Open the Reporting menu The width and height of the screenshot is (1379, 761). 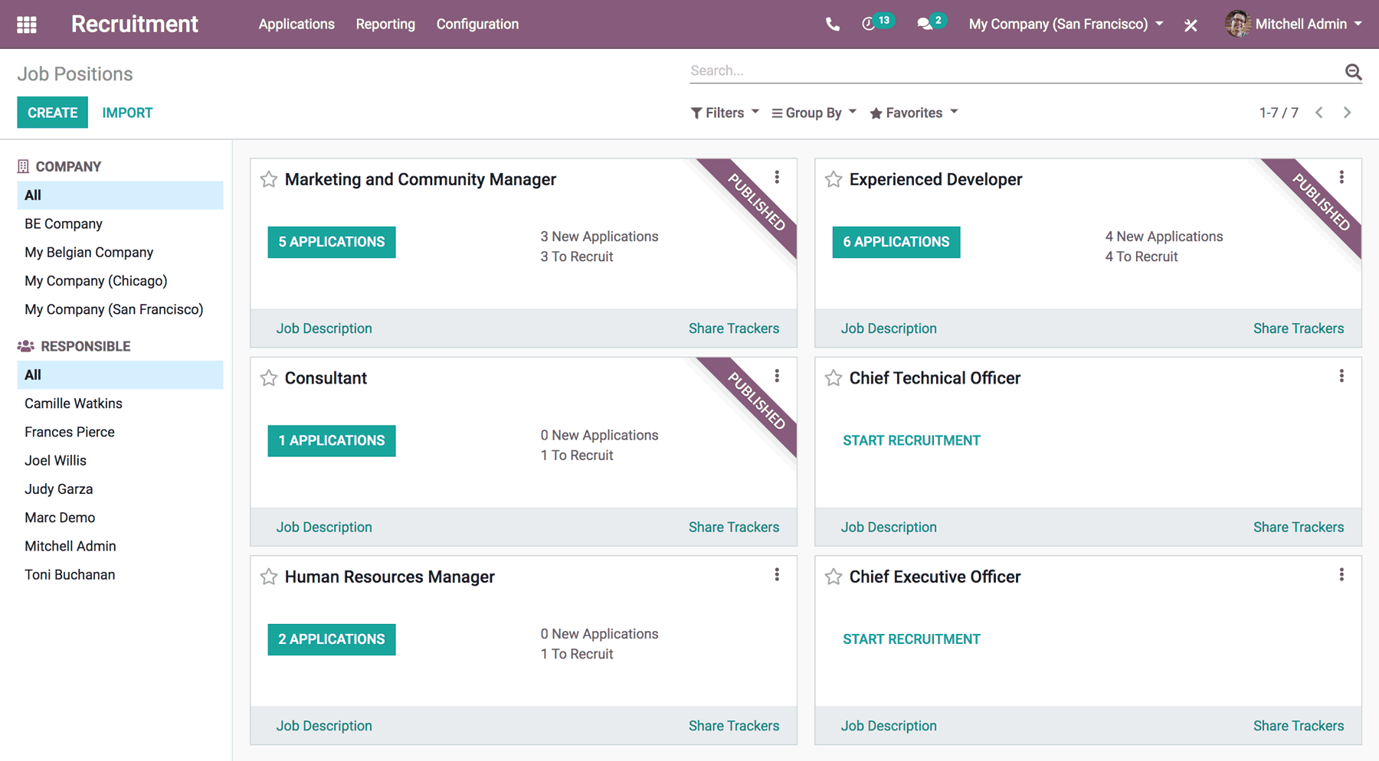pos(385,24)
